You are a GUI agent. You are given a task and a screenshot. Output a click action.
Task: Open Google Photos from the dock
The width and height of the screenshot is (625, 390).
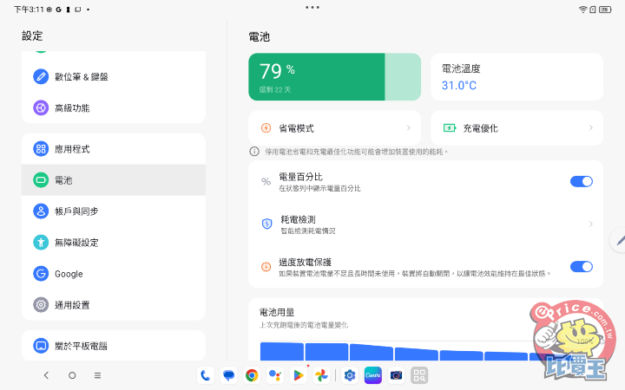coord(321,375)
